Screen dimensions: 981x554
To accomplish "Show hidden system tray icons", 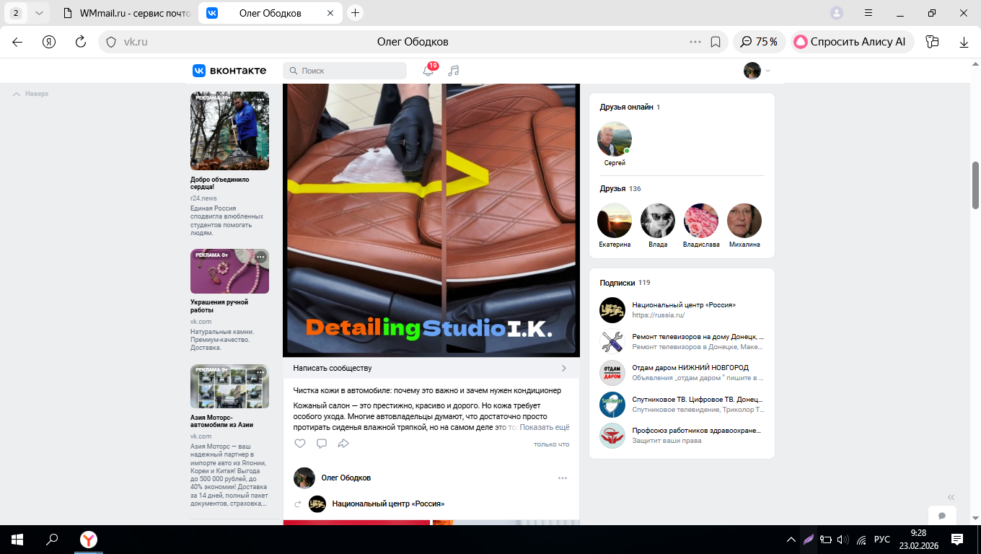I will [791, 540].
